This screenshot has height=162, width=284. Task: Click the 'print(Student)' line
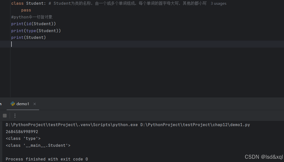pyautogui.click(x=28, y=37)
